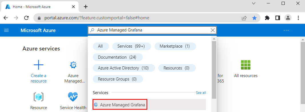Open the portal ellipsis more menu
The width and height of the screenshot is (305, 112).
click(286, 30)
